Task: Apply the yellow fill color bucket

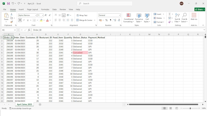Action: click(x=41, y=20)
